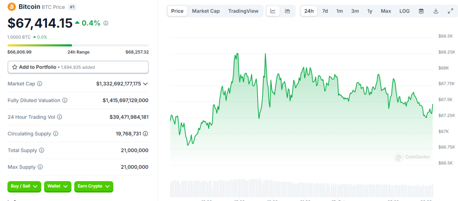This screenshot has height=201, width=458.
Task: Select the 1m time range
Action: 339,11
